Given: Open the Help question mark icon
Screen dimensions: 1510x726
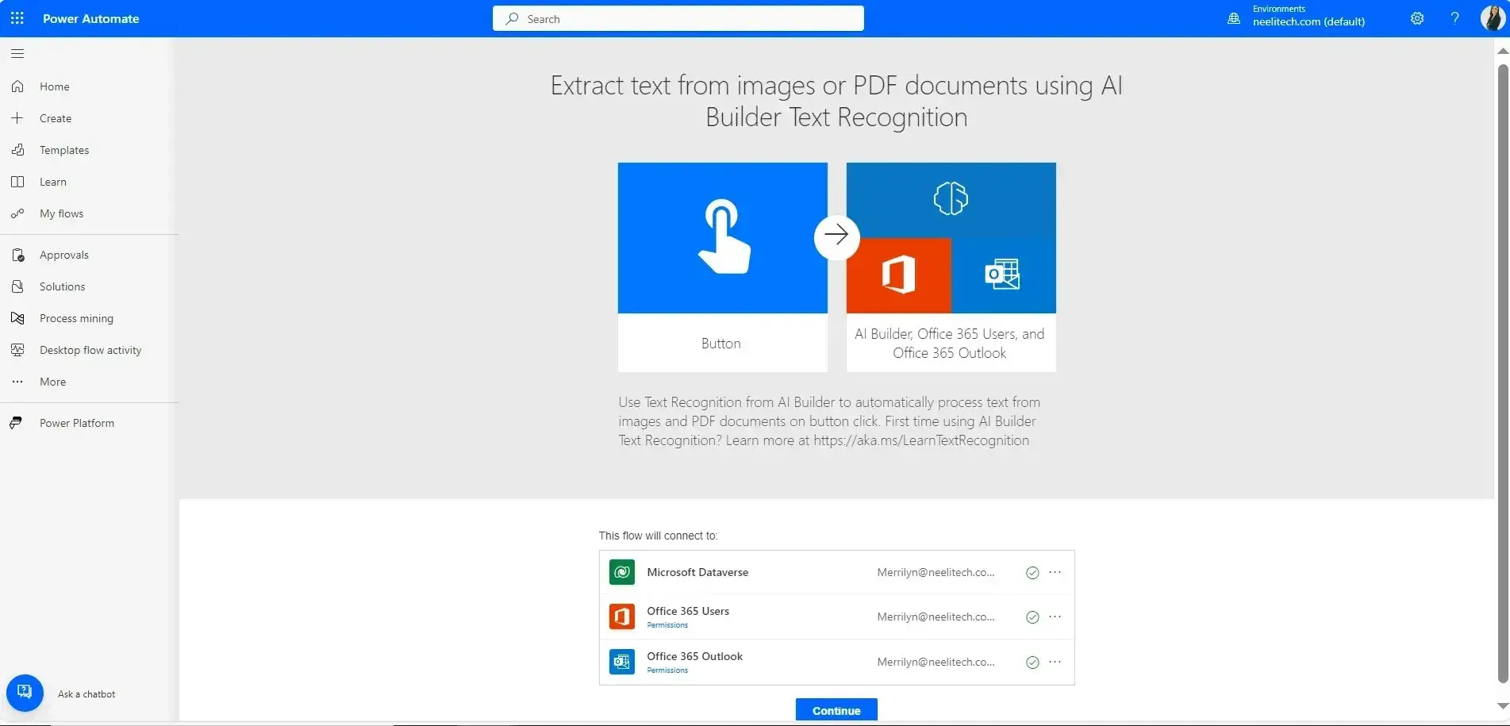Looking at the screenshot, I should click(x=1454, y=18).
